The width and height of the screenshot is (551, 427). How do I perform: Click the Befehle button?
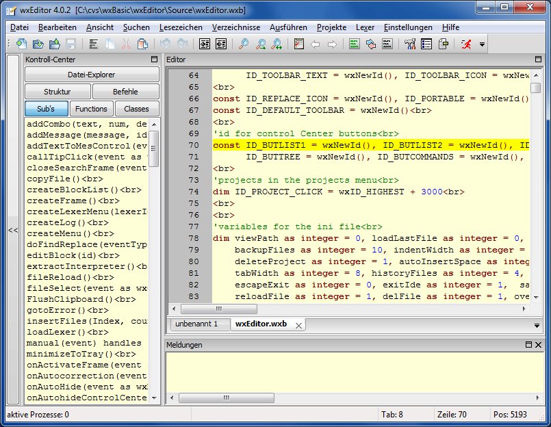125,91
